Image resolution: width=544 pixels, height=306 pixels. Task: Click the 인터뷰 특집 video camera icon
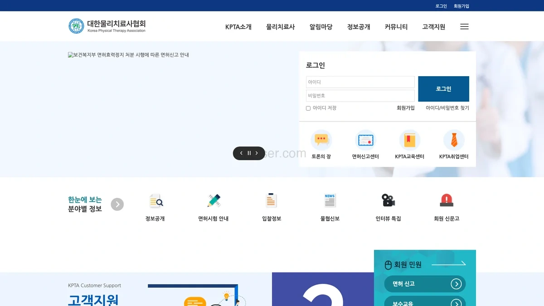[x=388, y=200]
